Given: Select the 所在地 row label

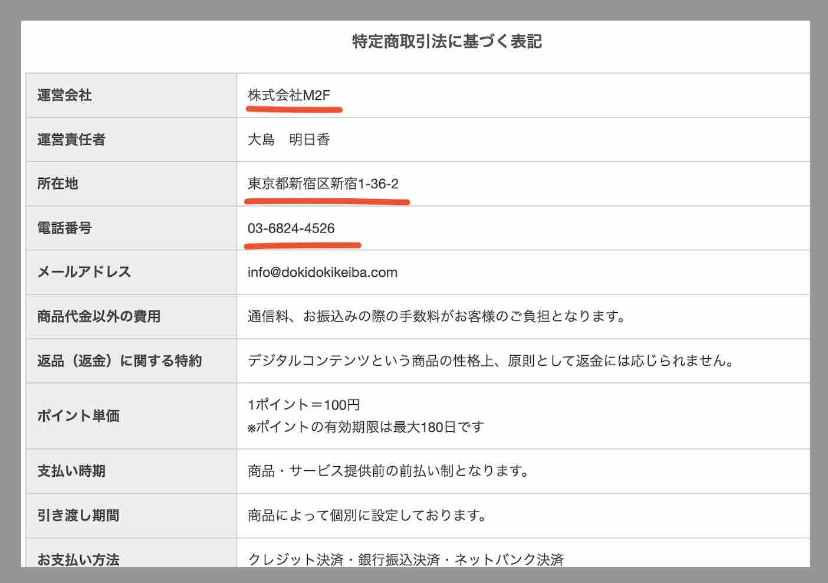Looking at the screenshot, I should coord(54,184).
